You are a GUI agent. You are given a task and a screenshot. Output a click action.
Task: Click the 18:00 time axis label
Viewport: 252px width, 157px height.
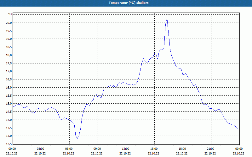(182, 149)
